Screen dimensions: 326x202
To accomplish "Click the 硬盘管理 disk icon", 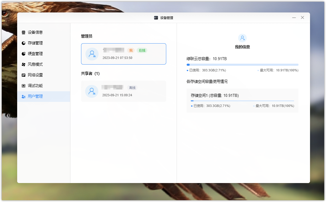I will [24, 54].
